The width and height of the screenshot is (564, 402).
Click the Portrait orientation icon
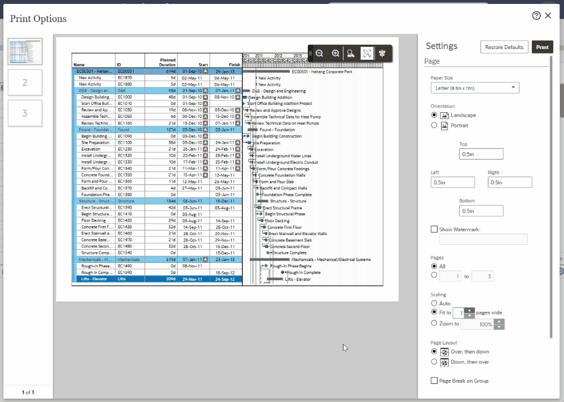444,126
